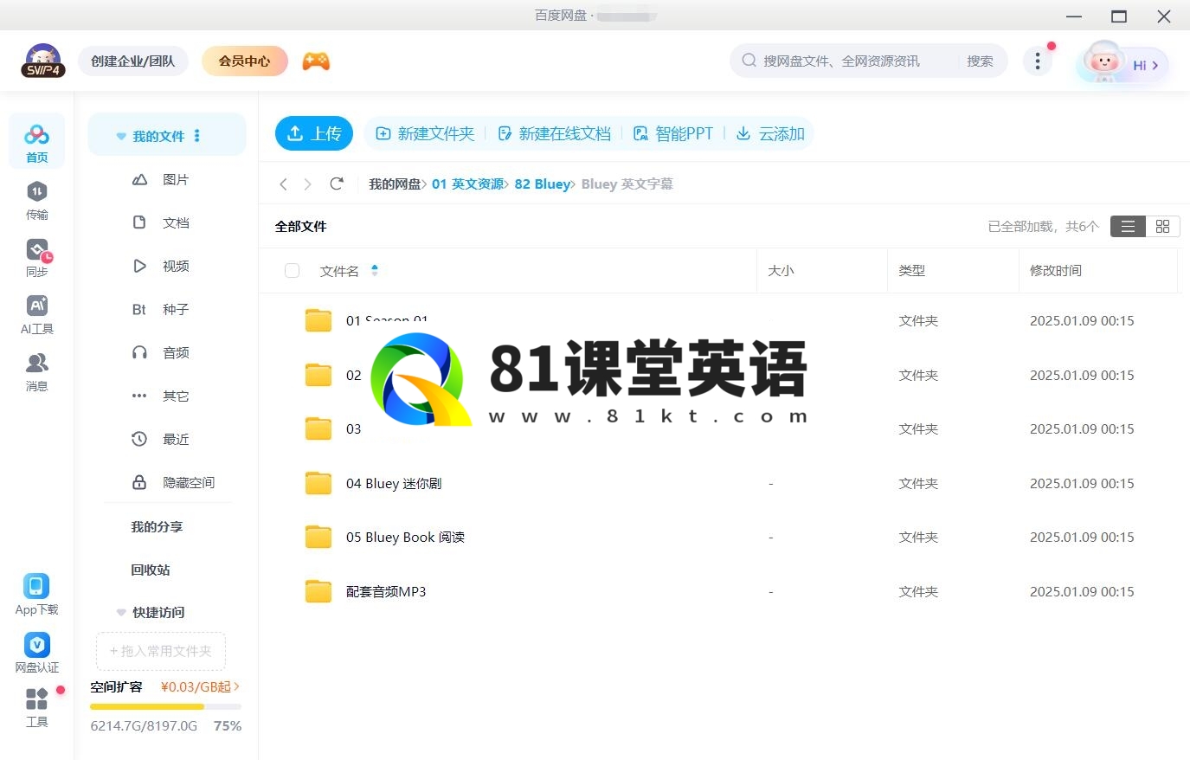Go to 01 英文资源 breadcrumb
Screen dimensions: 1190x760
click(467, 184)
